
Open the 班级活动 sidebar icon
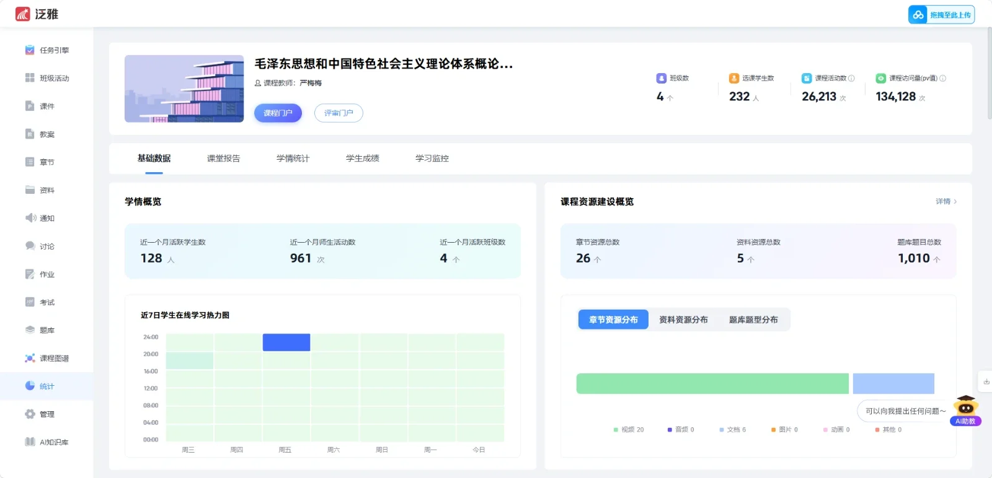click(30, 78)
